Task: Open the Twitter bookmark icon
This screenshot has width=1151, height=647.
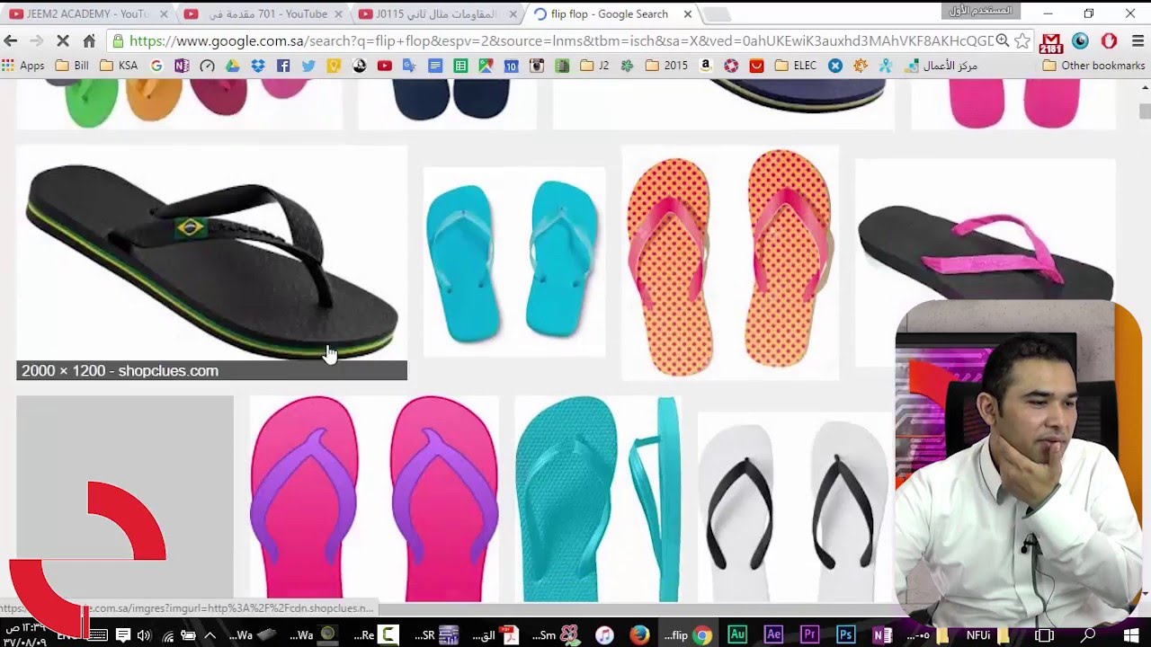Action: (x=308, y=66)
